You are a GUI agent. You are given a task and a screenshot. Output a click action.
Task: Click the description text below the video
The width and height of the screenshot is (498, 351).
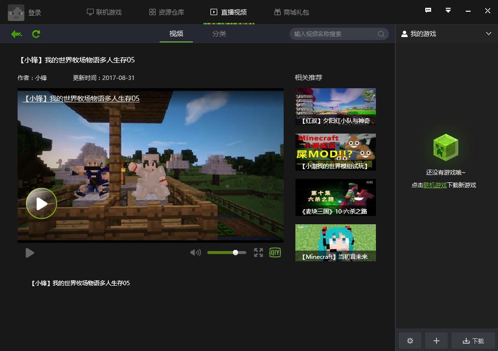click(x=81, y=283)
